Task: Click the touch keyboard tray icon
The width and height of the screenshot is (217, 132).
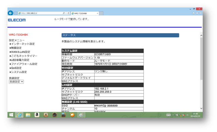Action: click(x=168, y=115)
